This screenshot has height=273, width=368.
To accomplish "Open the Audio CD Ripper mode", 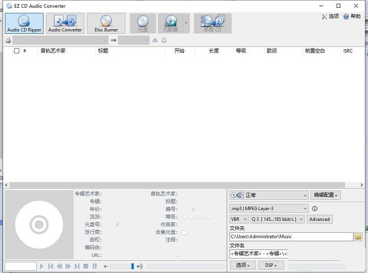I will click(24, 23).
